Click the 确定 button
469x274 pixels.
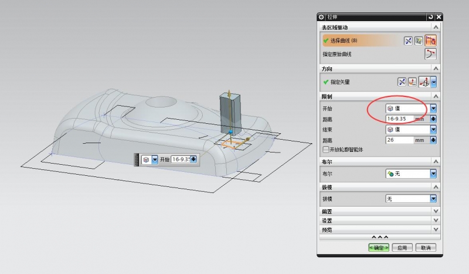point(379,248)
